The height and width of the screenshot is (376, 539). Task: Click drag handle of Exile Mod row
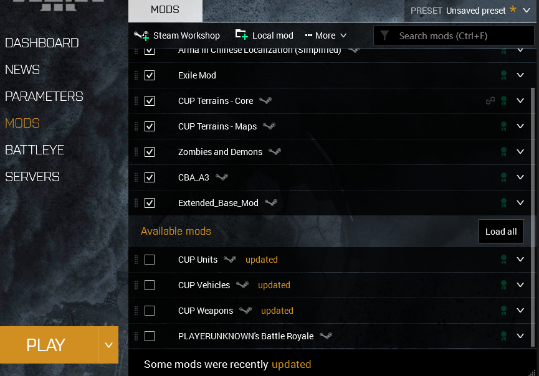pyautogui.click(x=136, y=75)
